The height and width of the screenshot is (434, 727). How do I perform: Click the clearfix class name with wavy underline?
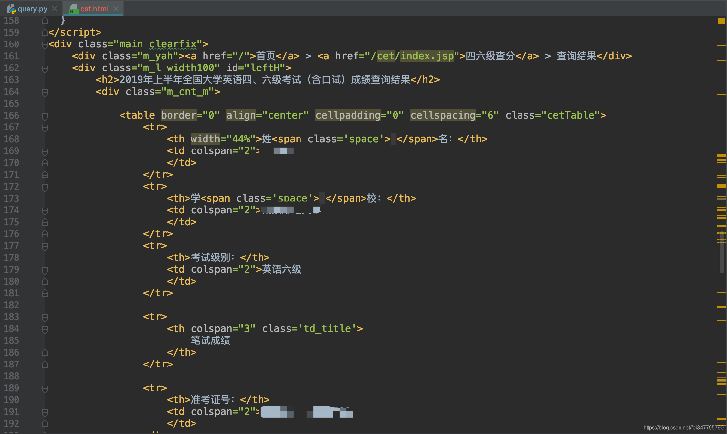click(x=173, y=44)
